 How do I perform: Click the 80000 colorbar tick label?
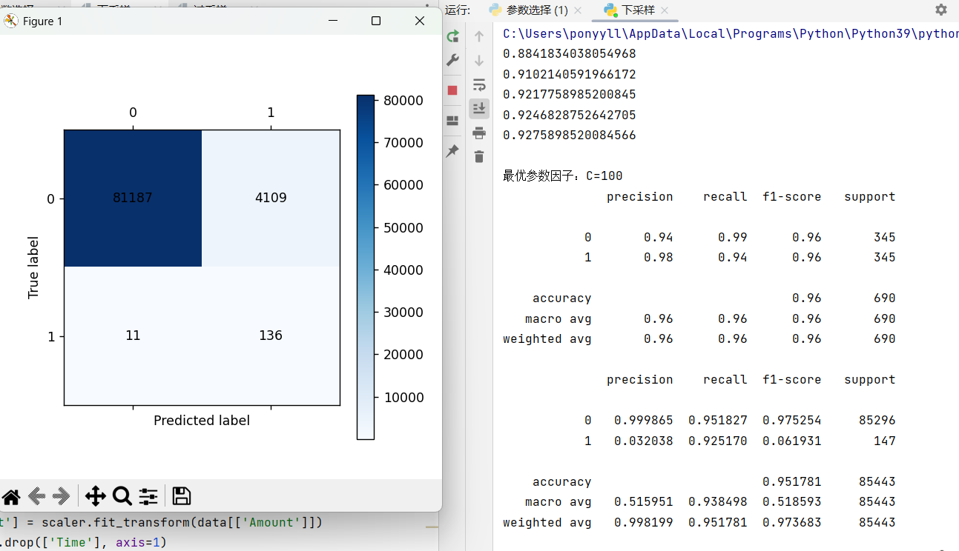tap(402, 101)
